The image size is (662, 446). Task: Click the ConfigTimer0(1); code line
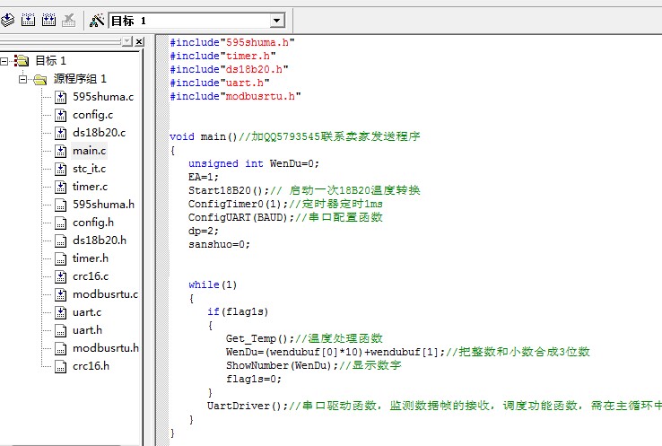pos(285,204)
